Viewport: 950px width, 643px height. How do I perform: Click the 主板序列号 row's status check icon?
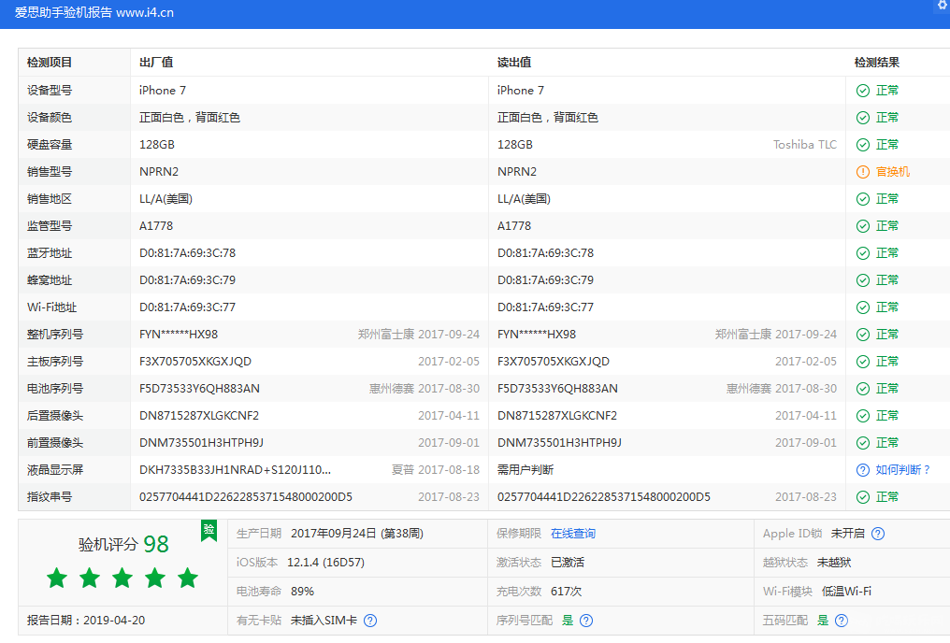tap(863, 362)
